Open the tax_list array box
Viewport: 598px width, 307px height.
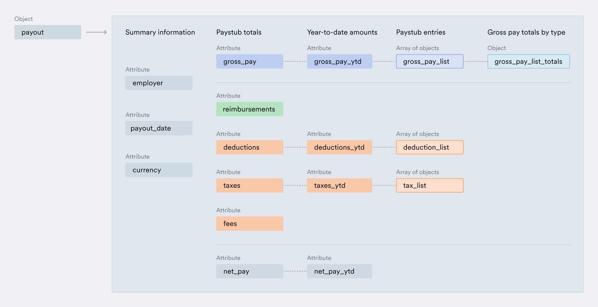[x=430, y=185]
